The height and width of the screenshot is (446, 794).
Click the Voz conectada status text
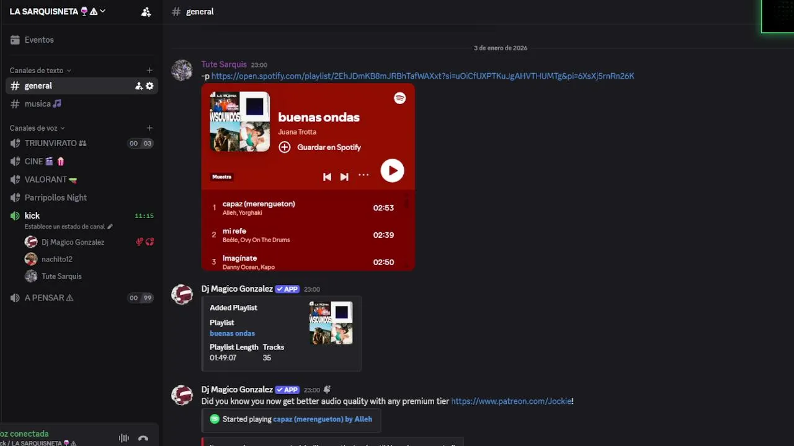(x=25, y=434)
